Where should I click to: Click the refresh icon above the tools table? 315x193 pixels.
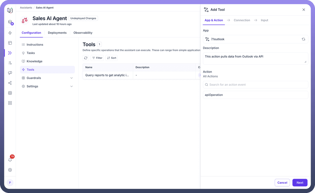coord(86,58)
